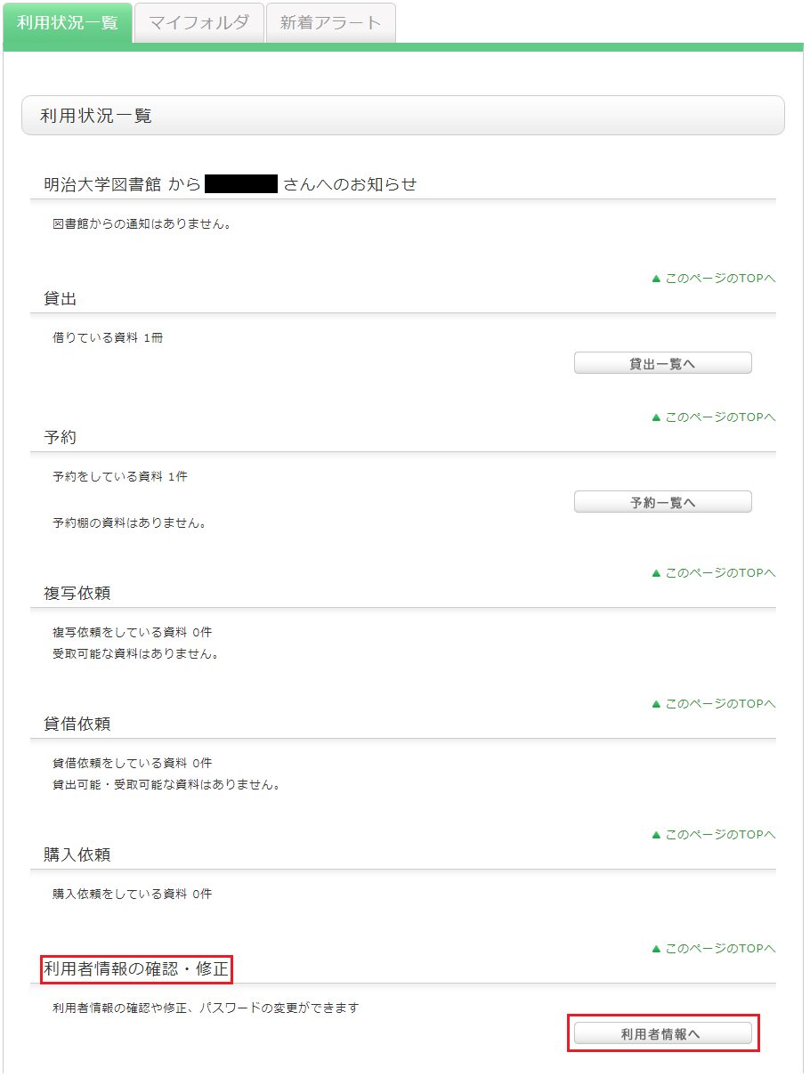Click the 利用者情報へ button
810x1077 pixels.
pos(663,1033)
